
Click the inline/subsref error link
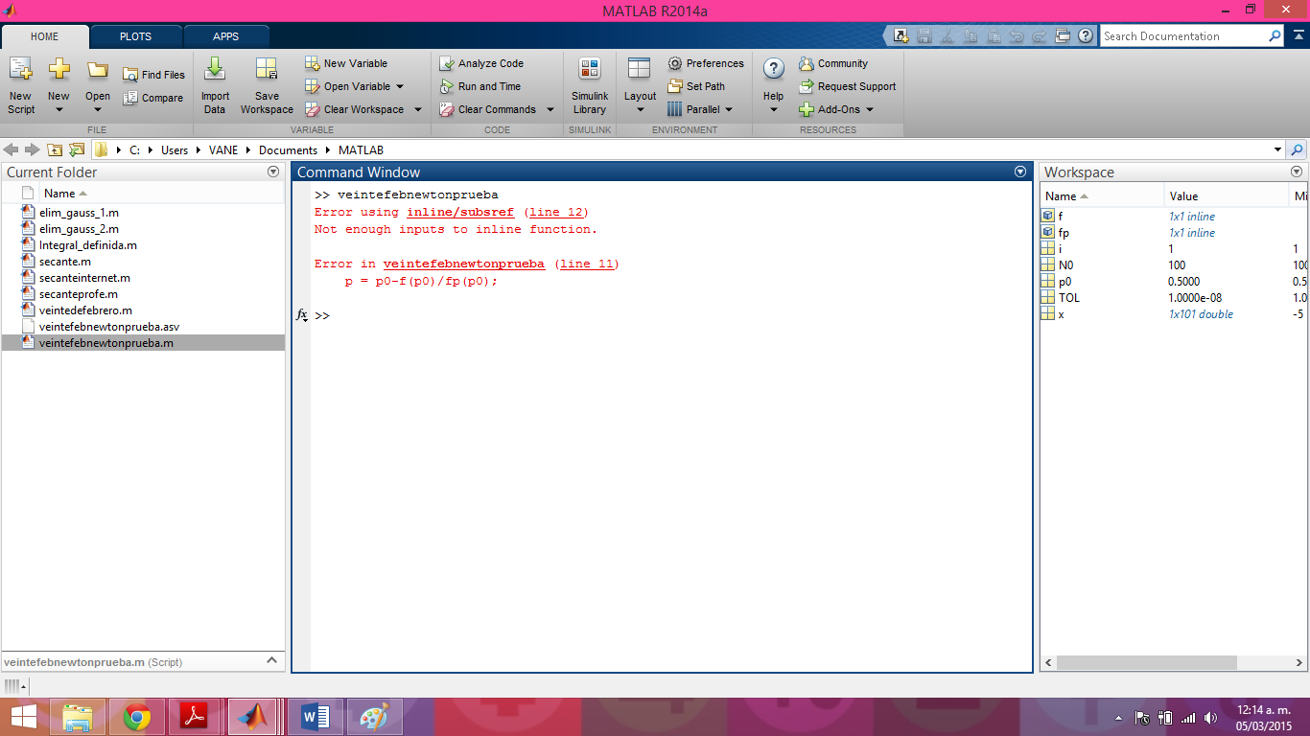[x=460, y=213]
